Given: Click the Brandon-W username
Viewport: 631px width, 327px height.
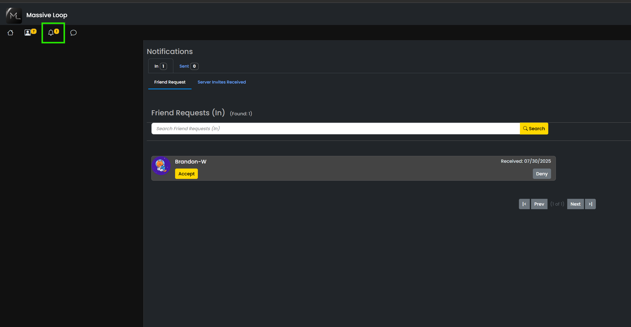Looking at the screenshot, I should click(191, 162).
